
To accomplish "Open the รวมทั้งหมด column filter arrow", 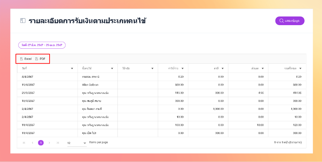I will pyautogui.click(x=300, y=68).
